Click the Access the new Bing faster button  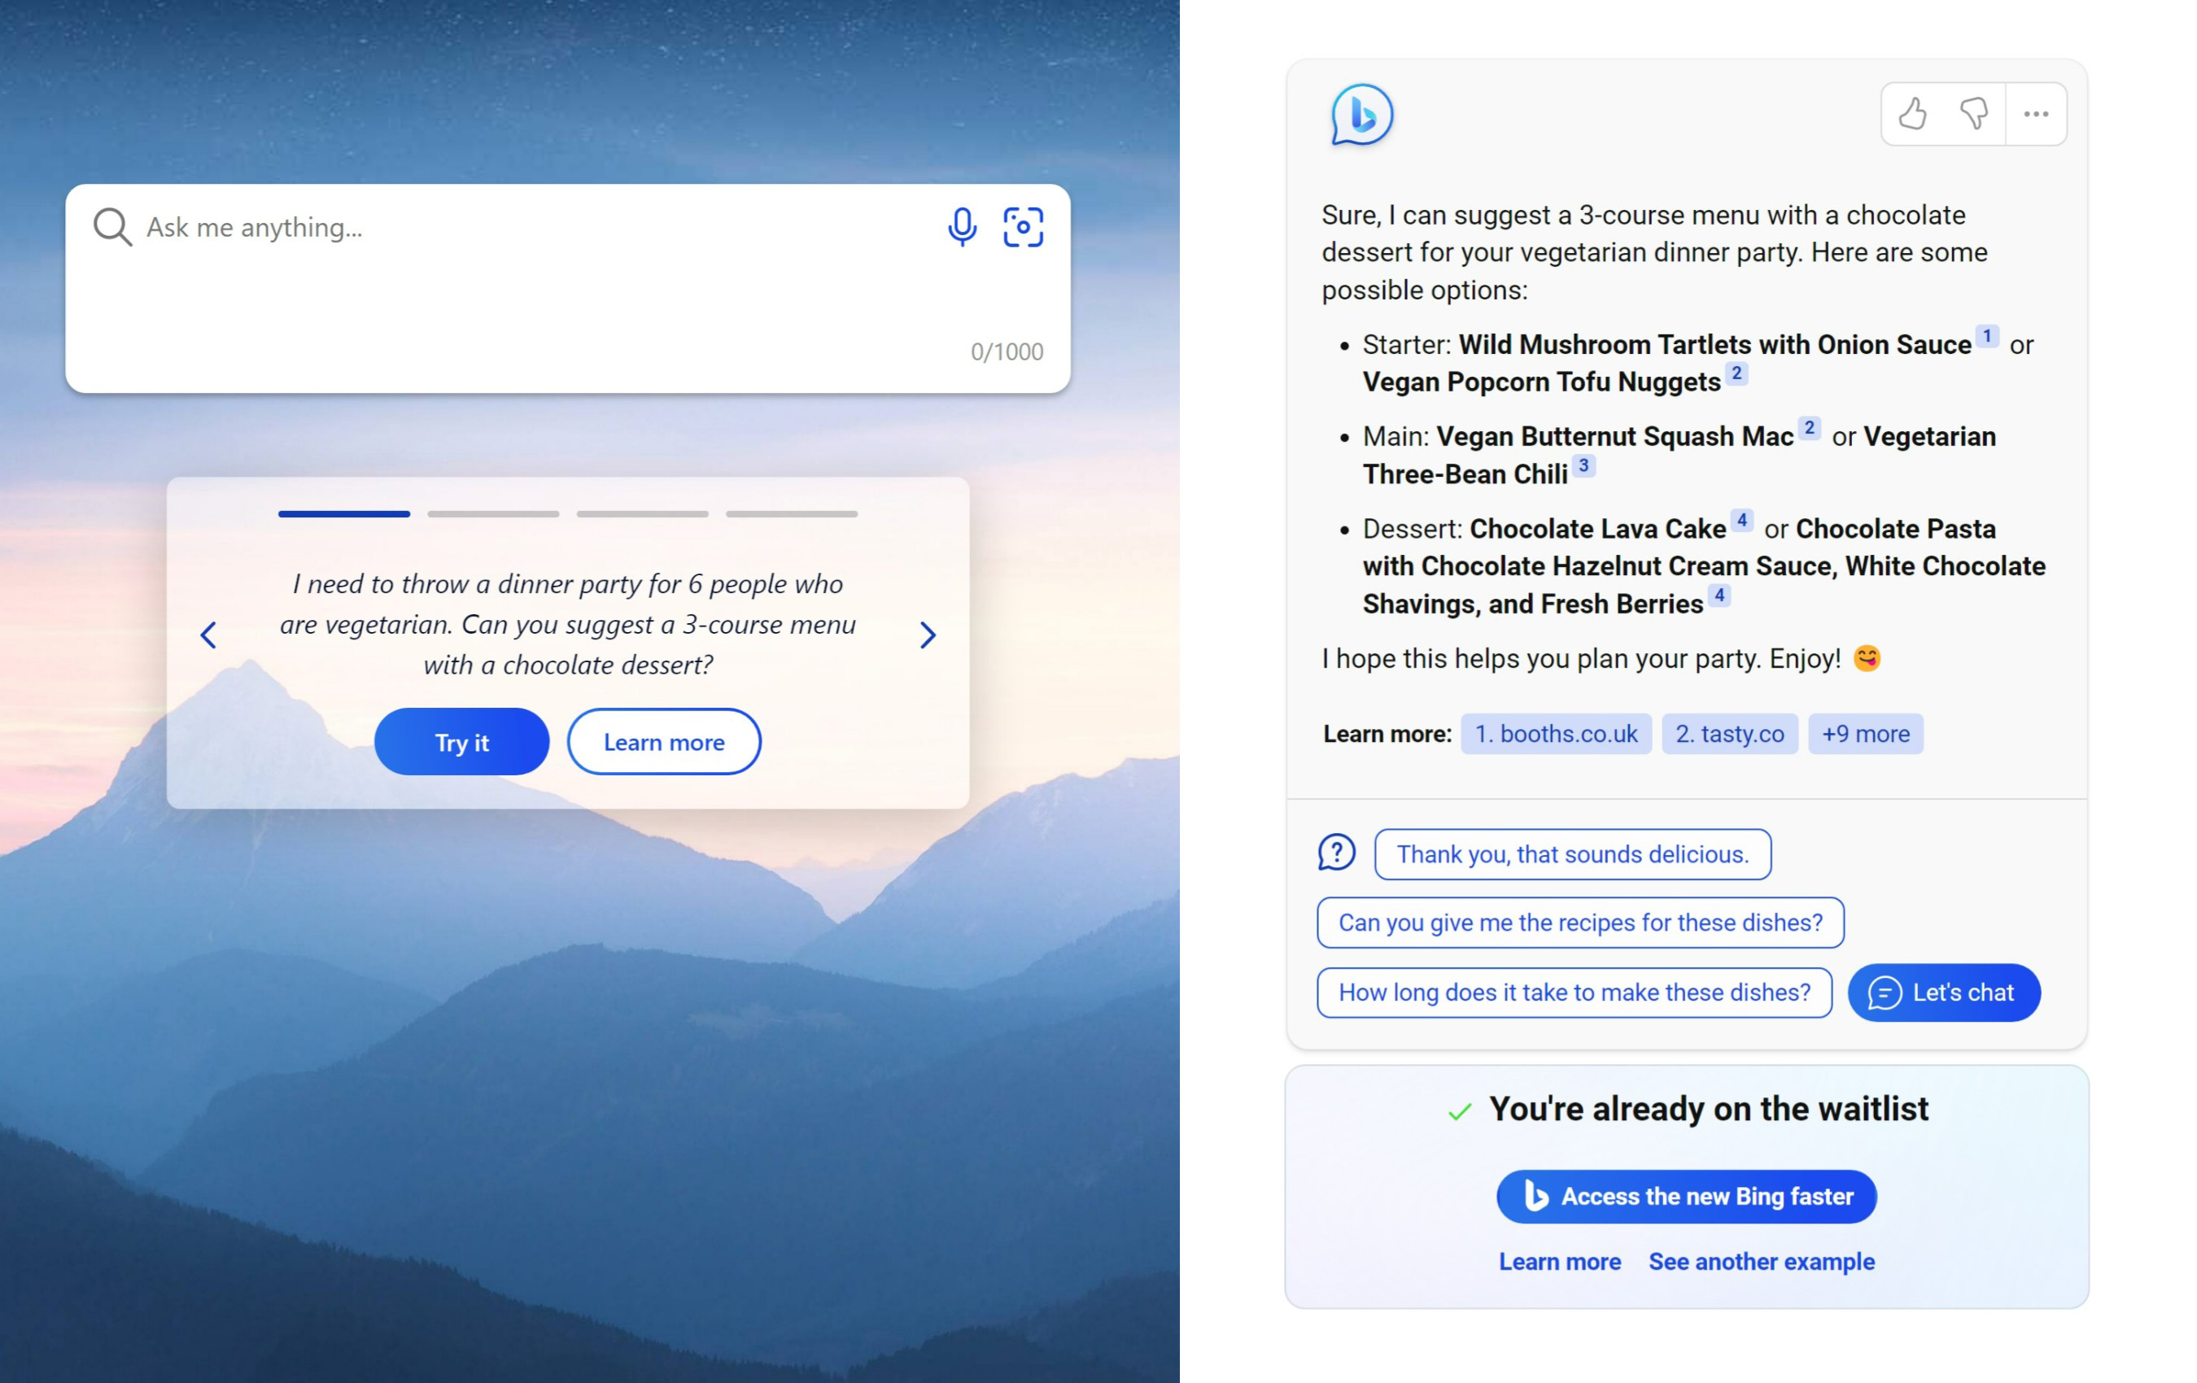tap(1686, 1197)
